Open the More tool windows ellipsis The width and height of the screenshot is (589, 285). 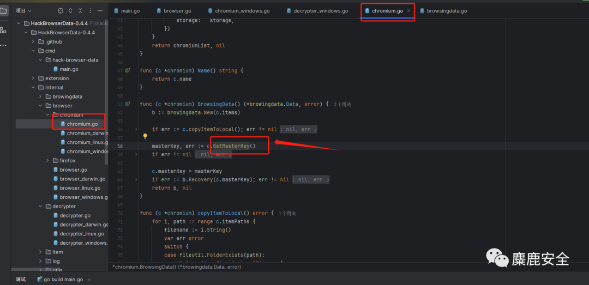3,45
